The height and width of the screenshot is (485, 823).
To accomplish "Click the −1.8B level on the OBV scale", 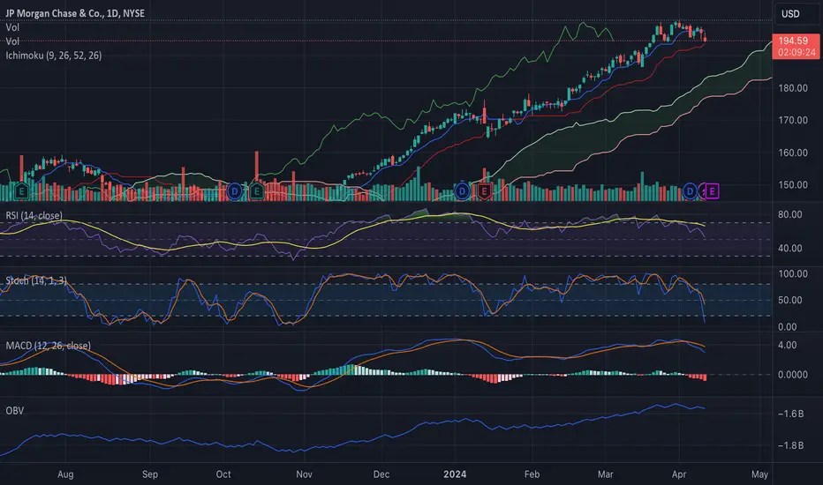I will point(790,445).
